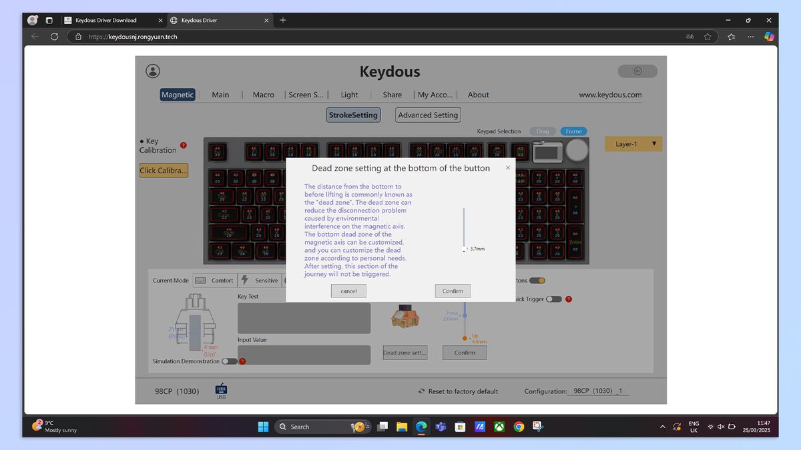This screenshot has width=801, height=450.
Task: Click the Click Calibra button for key calibration
Action: click(164, 170)
